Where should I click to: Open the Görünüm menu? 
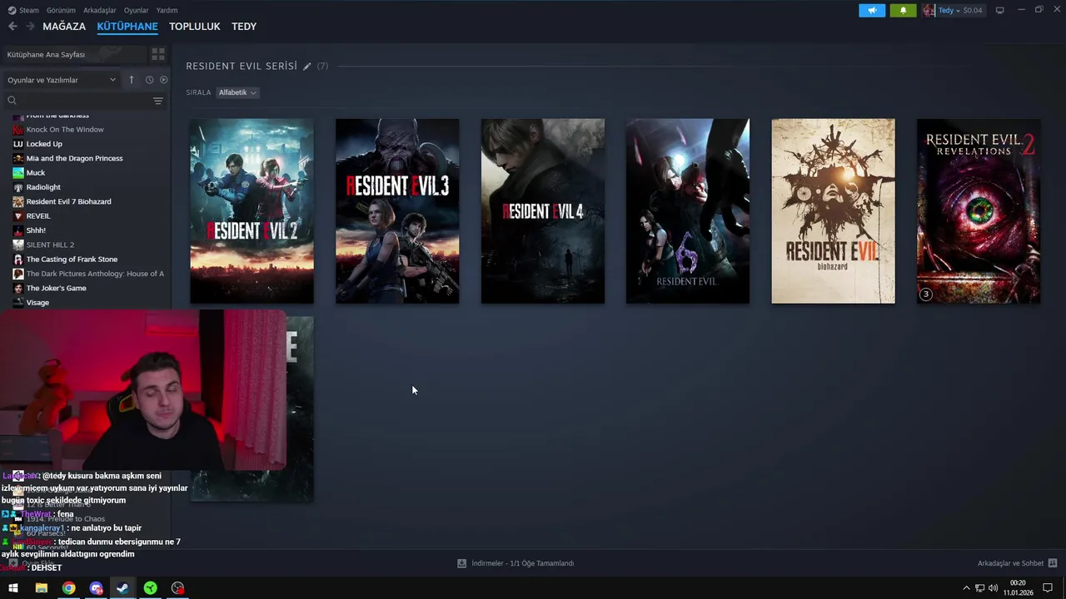coord(61,10)
